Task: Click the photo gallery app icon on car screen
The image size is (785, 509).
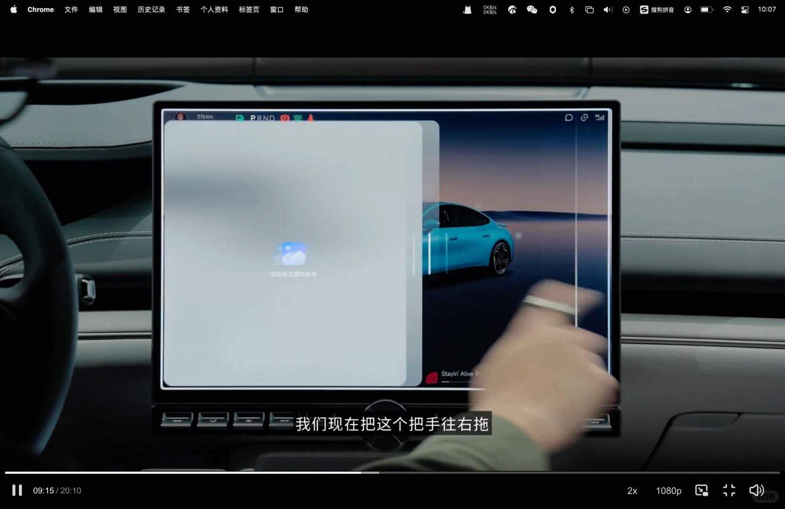Action: coord(293,254)
